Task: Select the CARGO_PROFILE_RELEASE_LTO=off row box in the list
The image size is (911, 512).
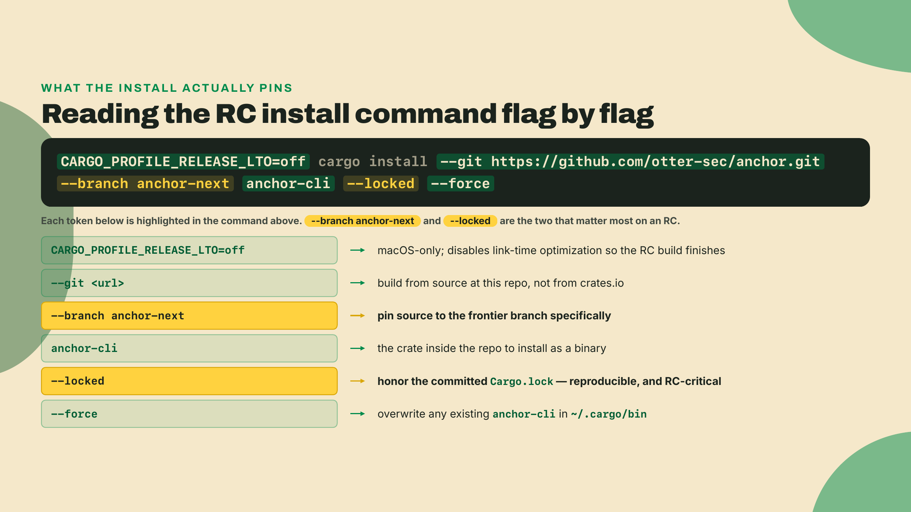Action: [x=189, y=250]
